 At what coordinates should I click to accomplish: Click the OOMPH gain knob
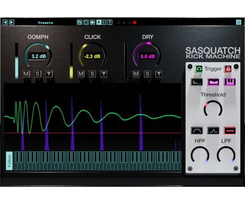pyautogui.click(x=38, y=54)
